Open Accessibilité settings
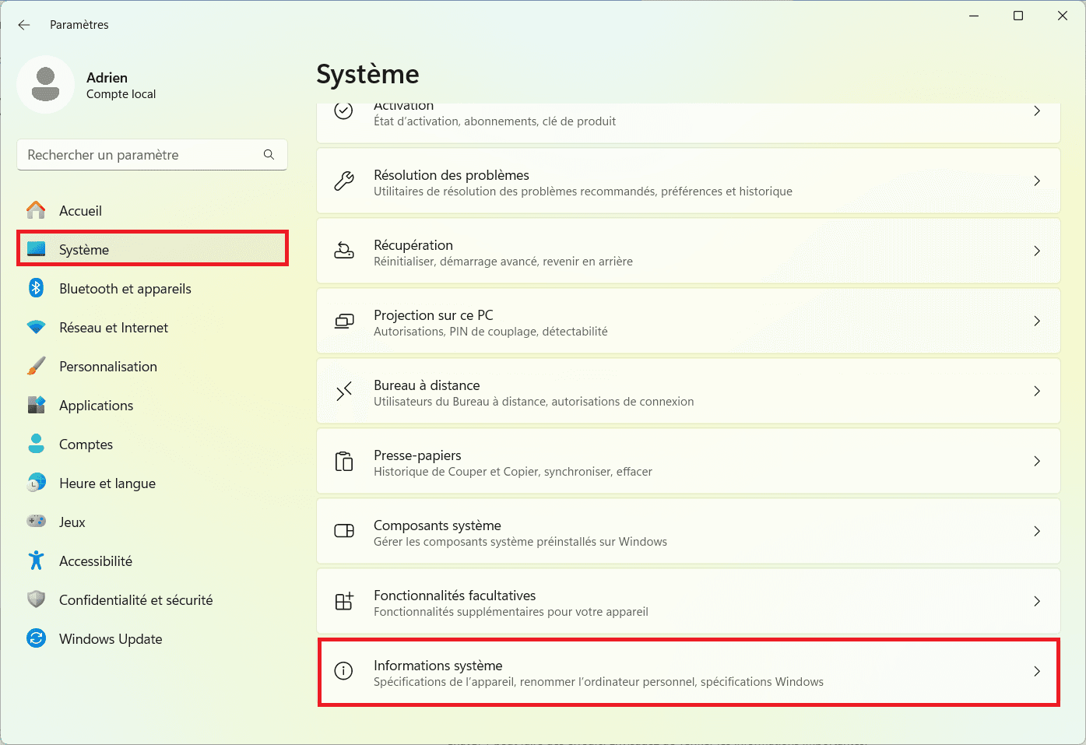The height and width of the screenshot is (745, 1086). pos(152,561)
